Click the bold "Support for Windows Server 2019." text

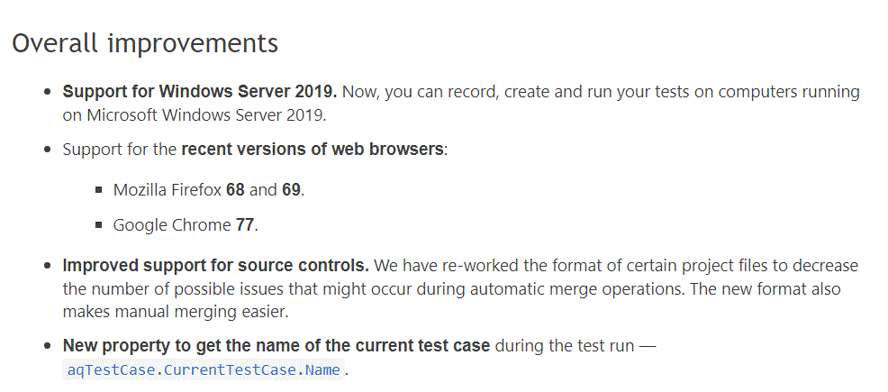pyautogui.click(x=199, y=92)
